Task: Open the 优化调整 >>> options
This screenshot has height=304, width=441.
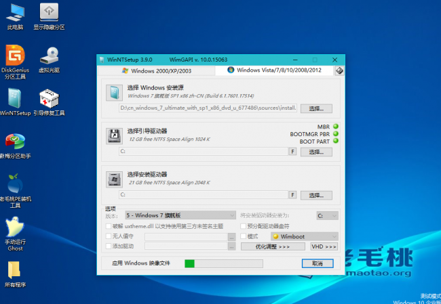Action: click(273, 246)
